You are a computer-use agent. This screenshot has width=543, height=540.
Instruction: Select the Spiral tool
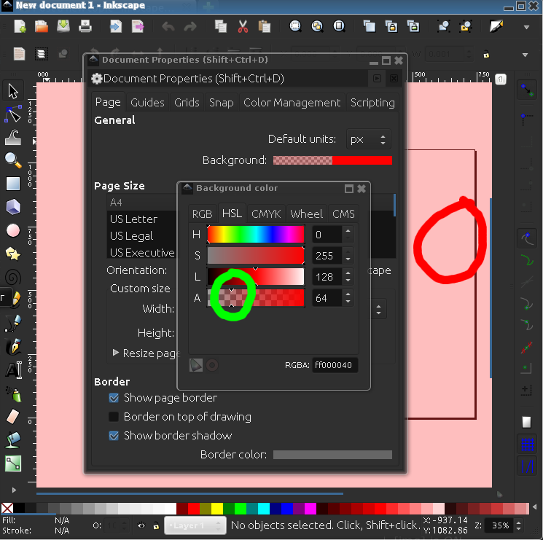click(x=12, y=277)
